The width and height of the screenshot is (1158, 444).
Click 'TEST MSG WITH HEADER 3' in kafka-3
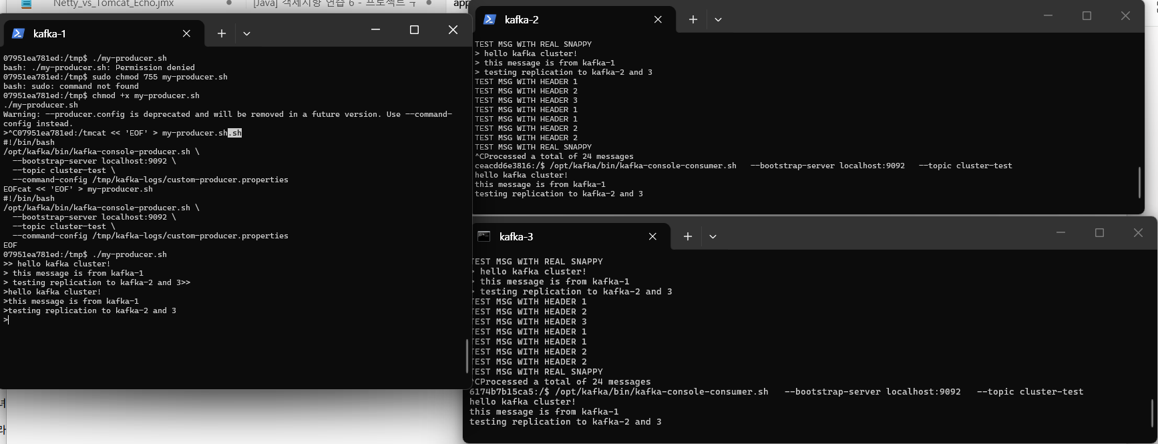pyautogui.click(x=529, y=322)
